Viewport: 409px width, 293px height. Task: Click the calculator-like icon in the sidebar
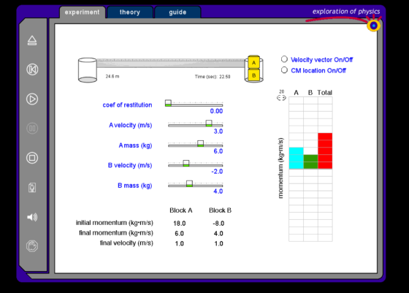point(32,188)
